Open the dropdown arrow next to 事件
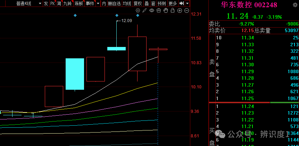Image resolution: width=299 pixels, height=146 pixels. (x=98, y=3)
